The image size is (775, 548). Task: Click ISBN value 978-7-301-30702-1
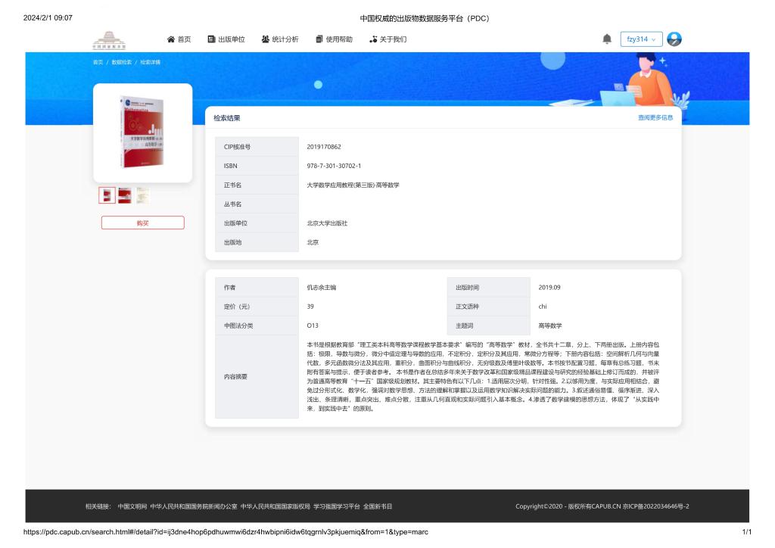(334, 166)
